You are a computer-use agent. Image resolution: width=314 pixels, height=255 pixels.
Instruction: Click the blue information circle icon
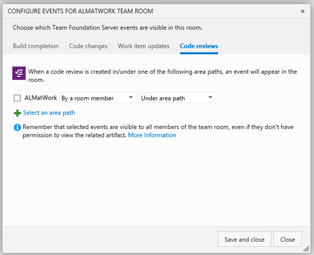(17, 127)
